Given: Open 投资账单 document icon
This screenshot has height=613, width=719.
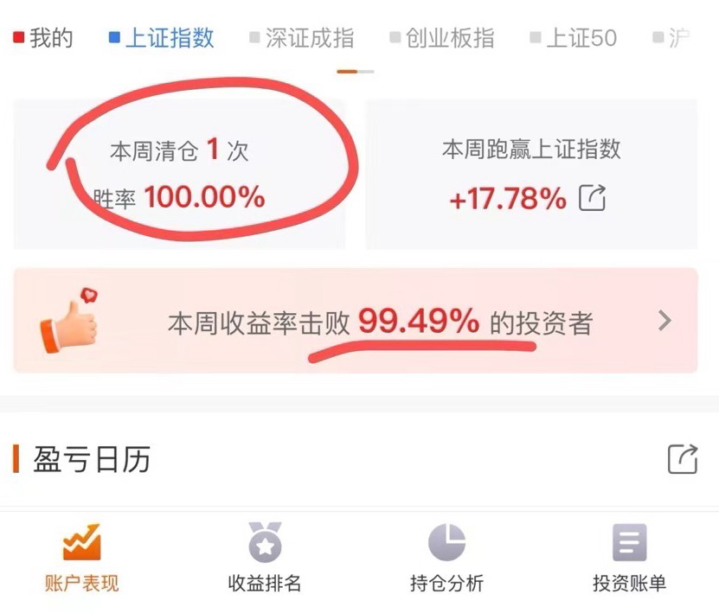Looking at the screenshot, I should [630, 542].
